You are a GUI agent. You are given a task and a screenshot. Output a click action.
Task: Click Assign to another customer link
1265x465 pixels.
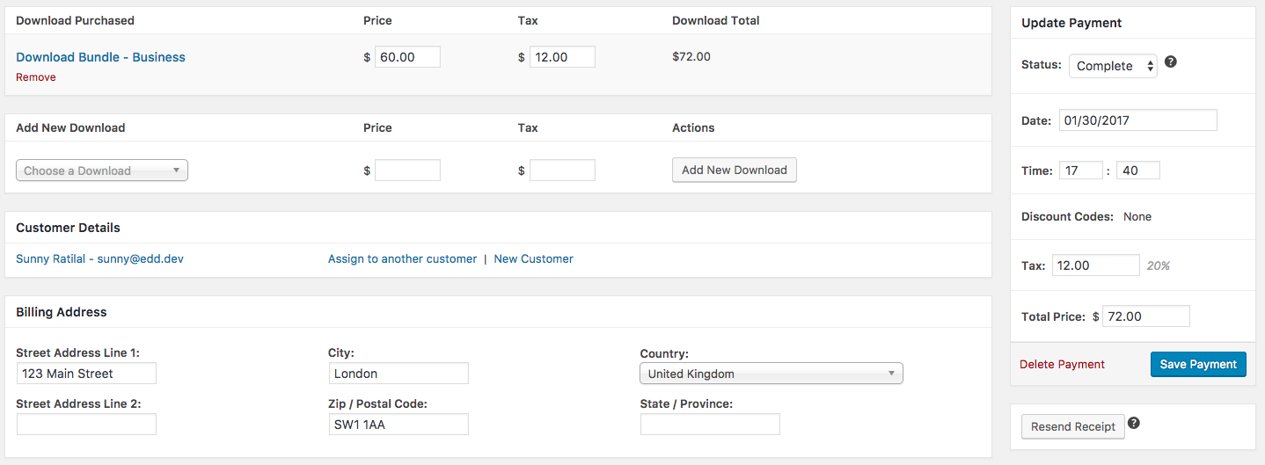click(402, 258)
